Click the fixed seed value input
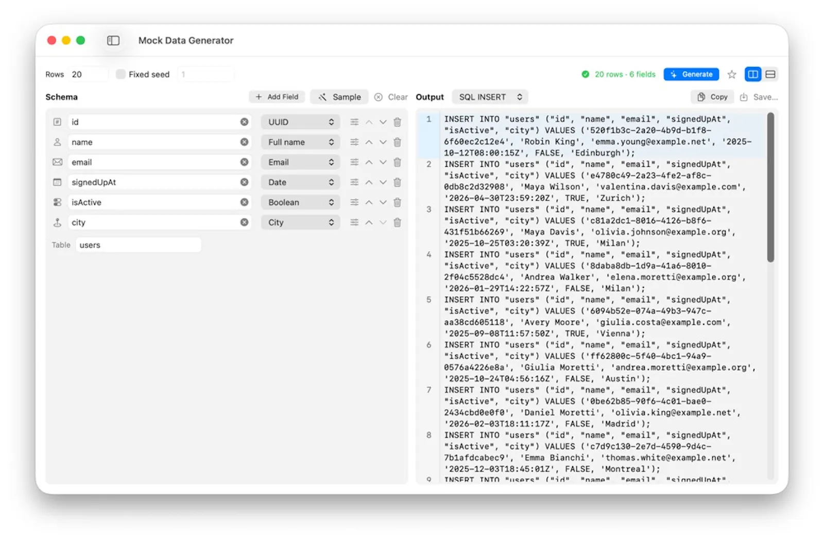The width and height of the screenshot is (824, 541). coord(205,74)
